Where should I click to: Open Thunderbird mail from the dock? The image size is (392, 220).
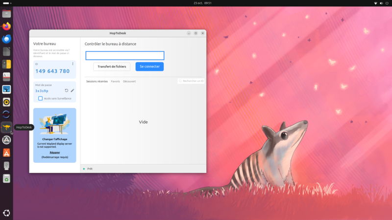pos(6,39)
